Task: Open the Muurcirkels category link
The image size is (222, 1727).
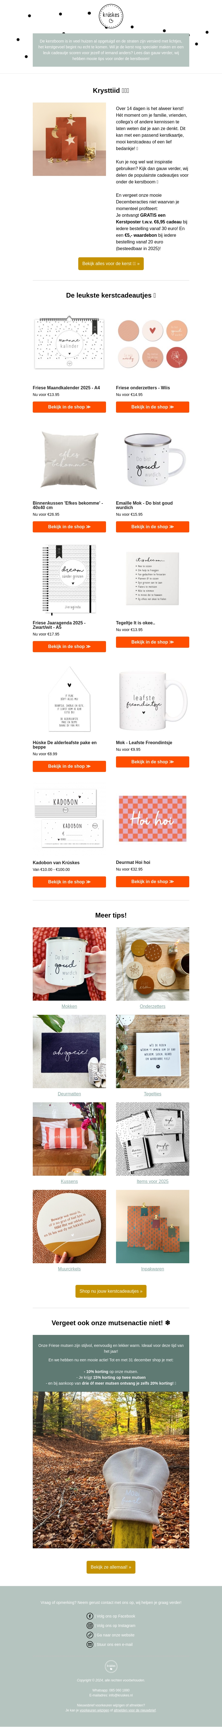Action: 69,1269
